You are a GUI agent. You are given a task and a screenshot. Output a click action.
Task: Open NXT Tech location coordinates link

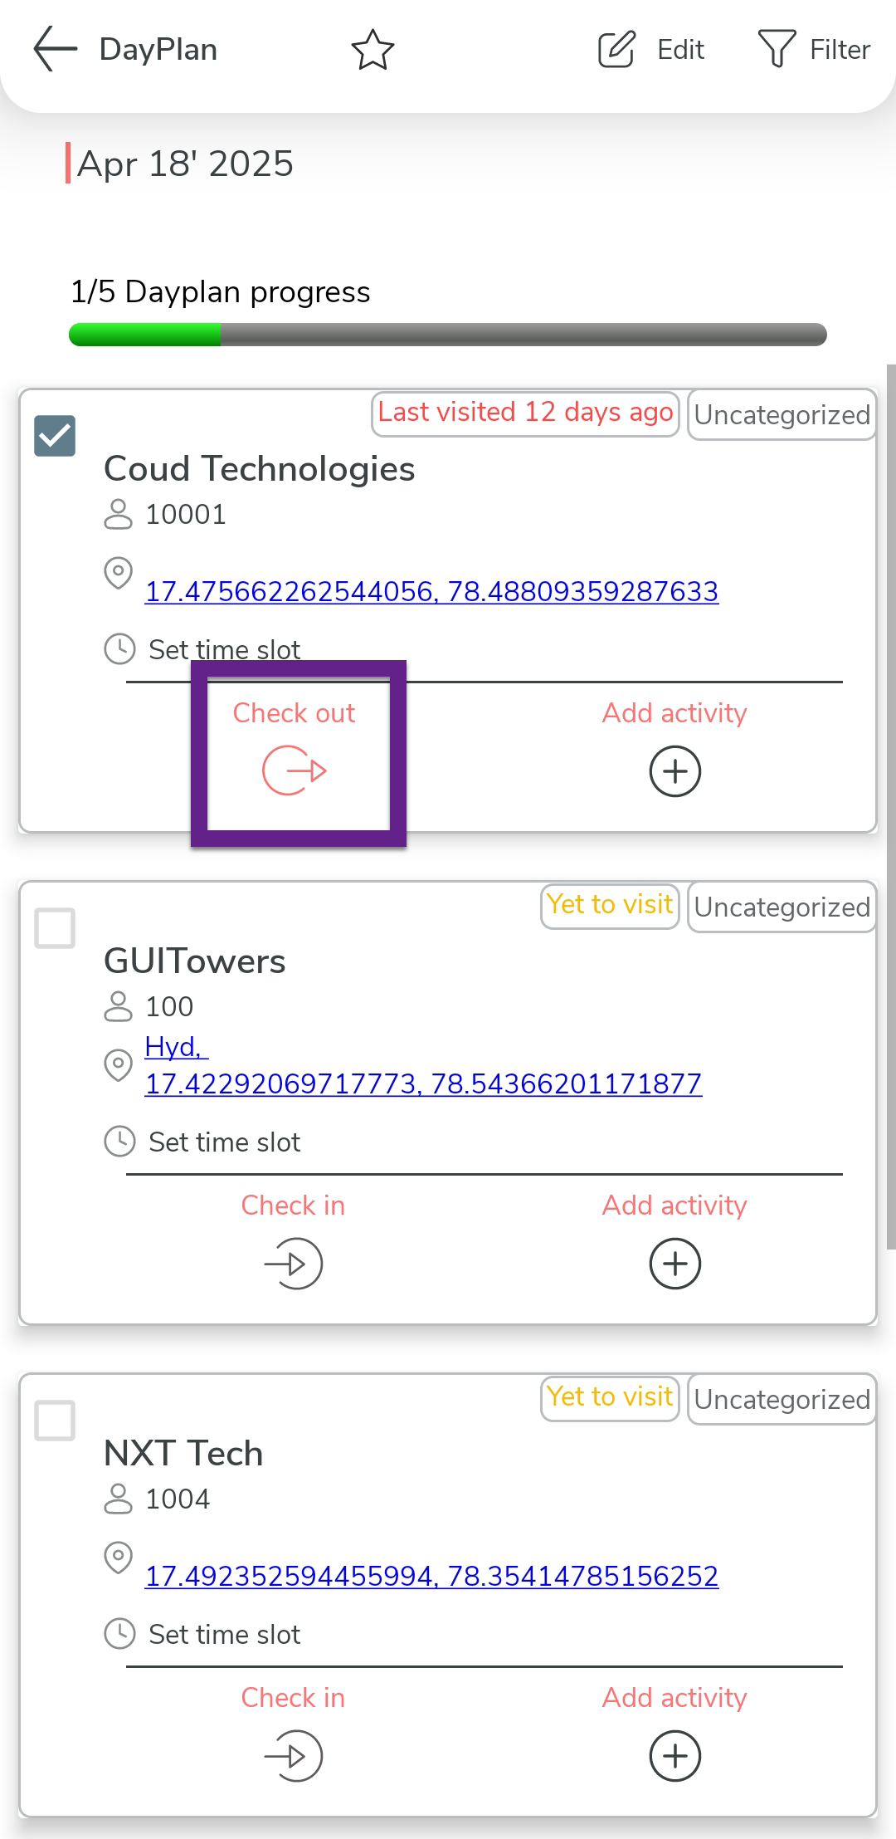tap(431, 1576)
